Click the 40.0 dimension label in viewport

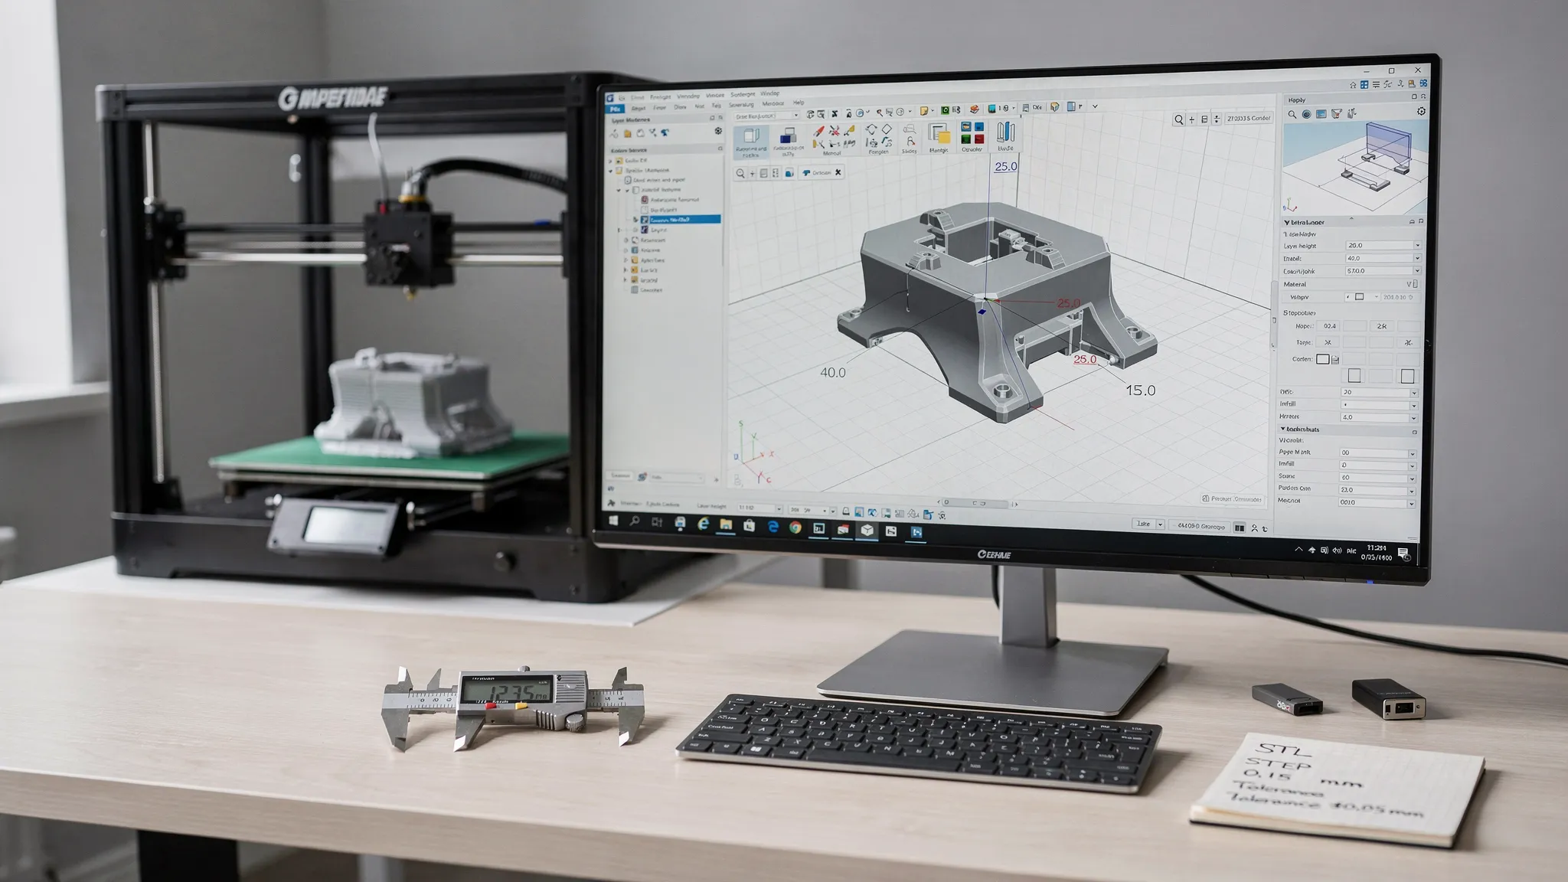tap(833, 372)
